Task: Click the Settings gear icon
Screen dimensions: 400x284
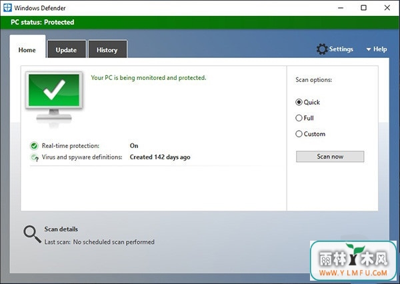Action: pyautogui.click(x=322, y=49)
